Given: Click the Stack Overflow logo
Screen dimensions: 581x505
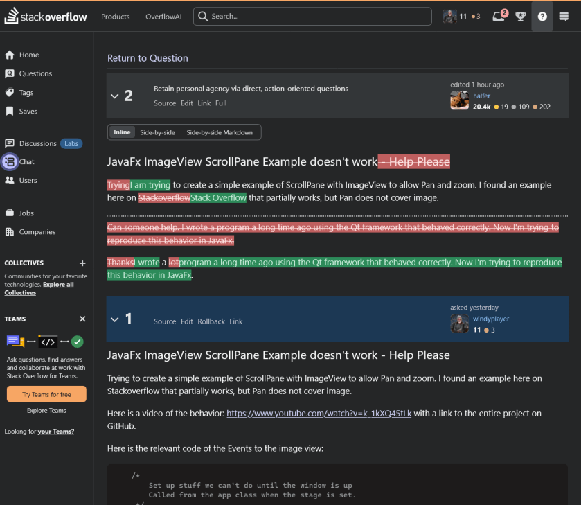Looking at the screenshot, I should (46, 17).
